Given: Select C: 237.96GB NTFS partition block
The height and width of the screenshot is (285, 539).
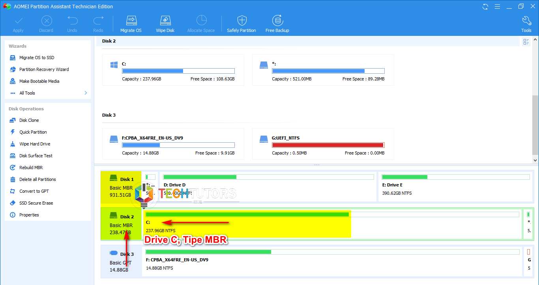Looking at the screenshot, I should (x=332, y=224).
